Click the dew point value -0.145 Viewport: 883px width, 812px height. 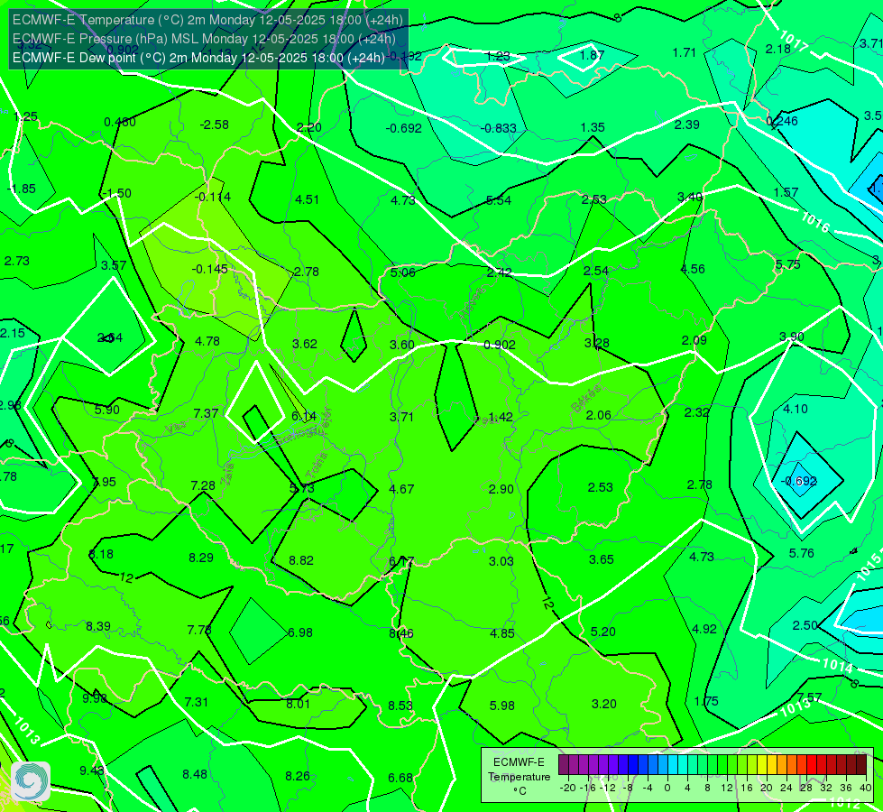pos(210,269)
